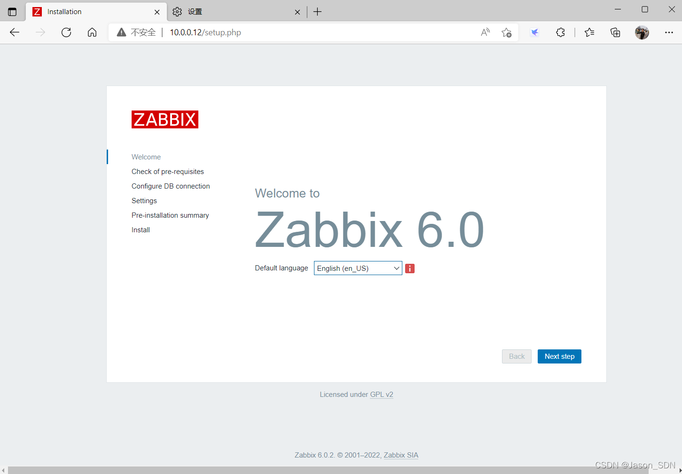Image resolution: width=682 pixels, height=474 pixels.
Task: Click the Zabbix favicon on Installation tab
Action: click(x=37, y=12)
